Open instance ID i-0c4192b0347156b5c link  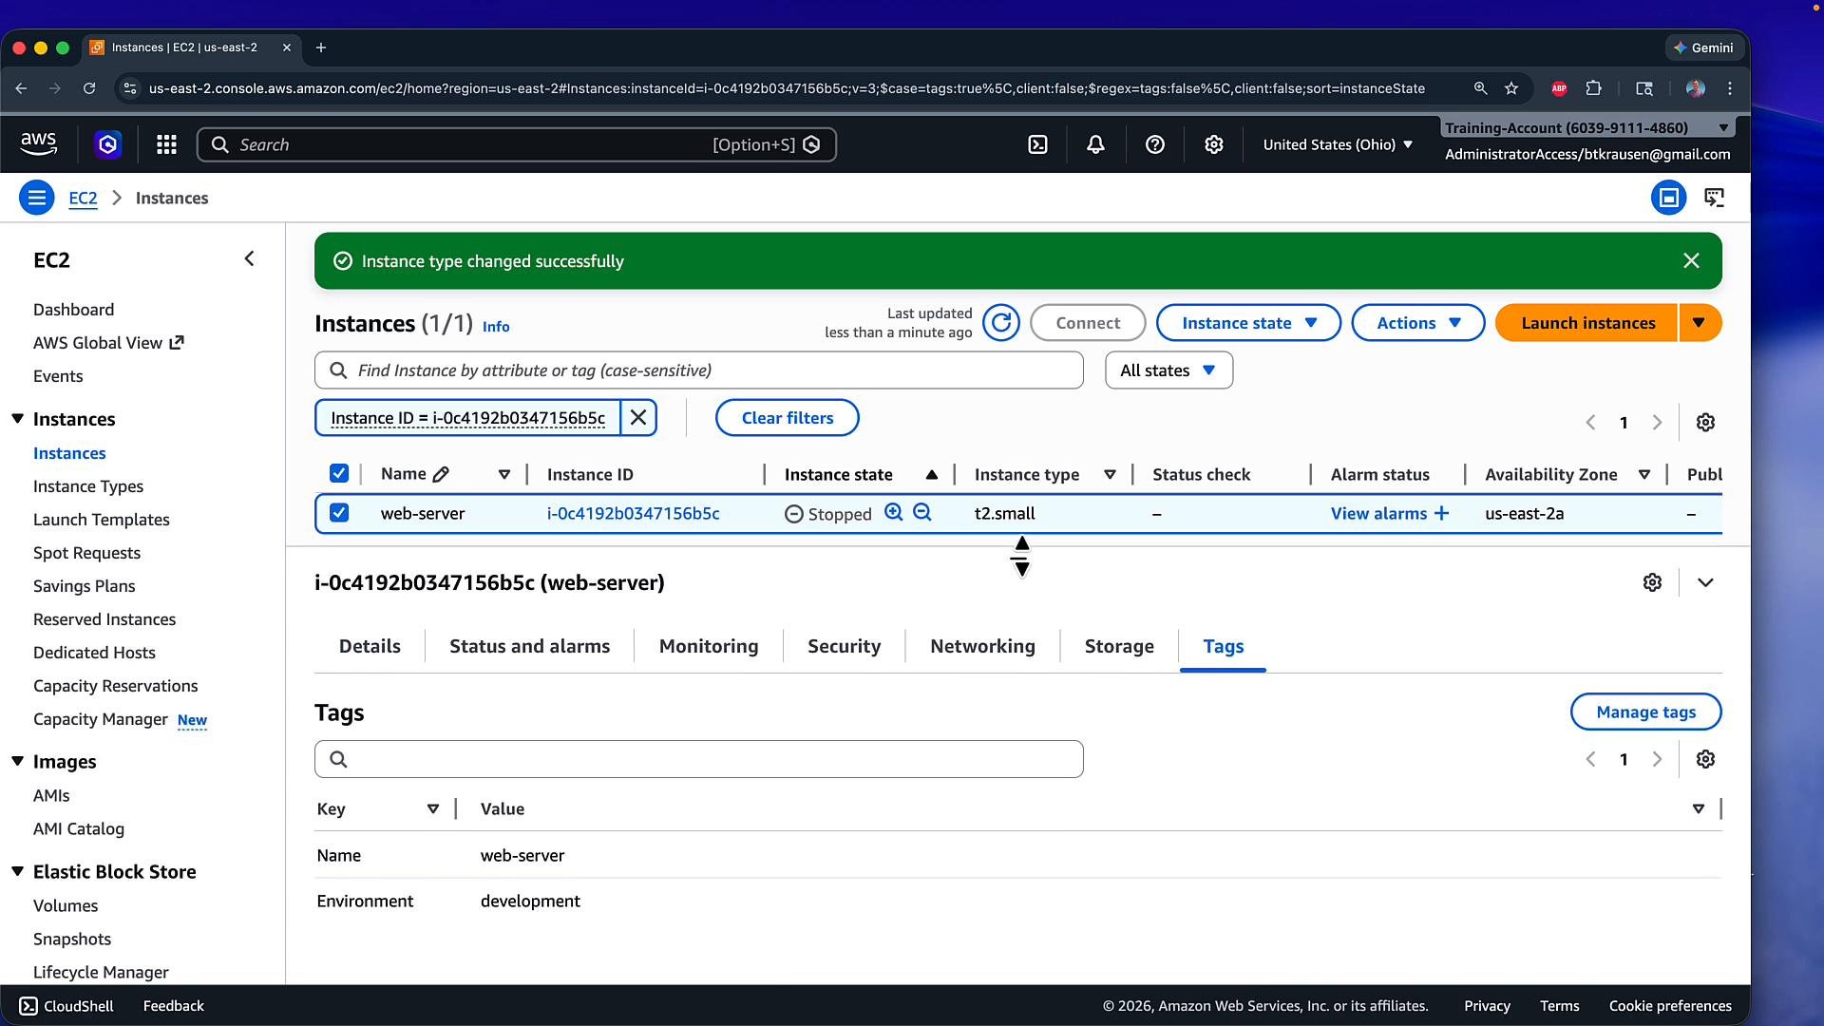coord(633,513)
